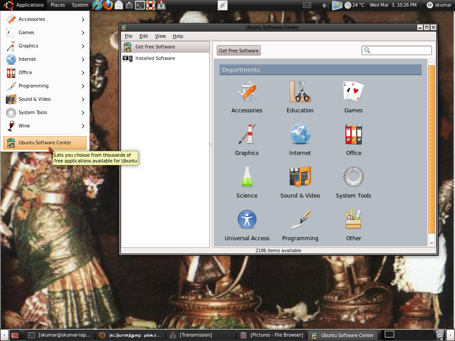Expand the Games submenu in Applications menu
The width and height of the screenshot is (455, 341).
coord(45,32)
